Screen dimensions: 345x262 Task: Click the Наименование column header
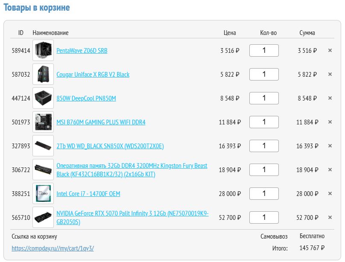pos(51,33)
